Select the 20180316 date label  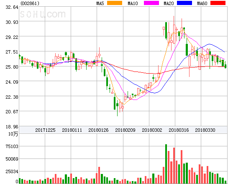pos(179,130)
